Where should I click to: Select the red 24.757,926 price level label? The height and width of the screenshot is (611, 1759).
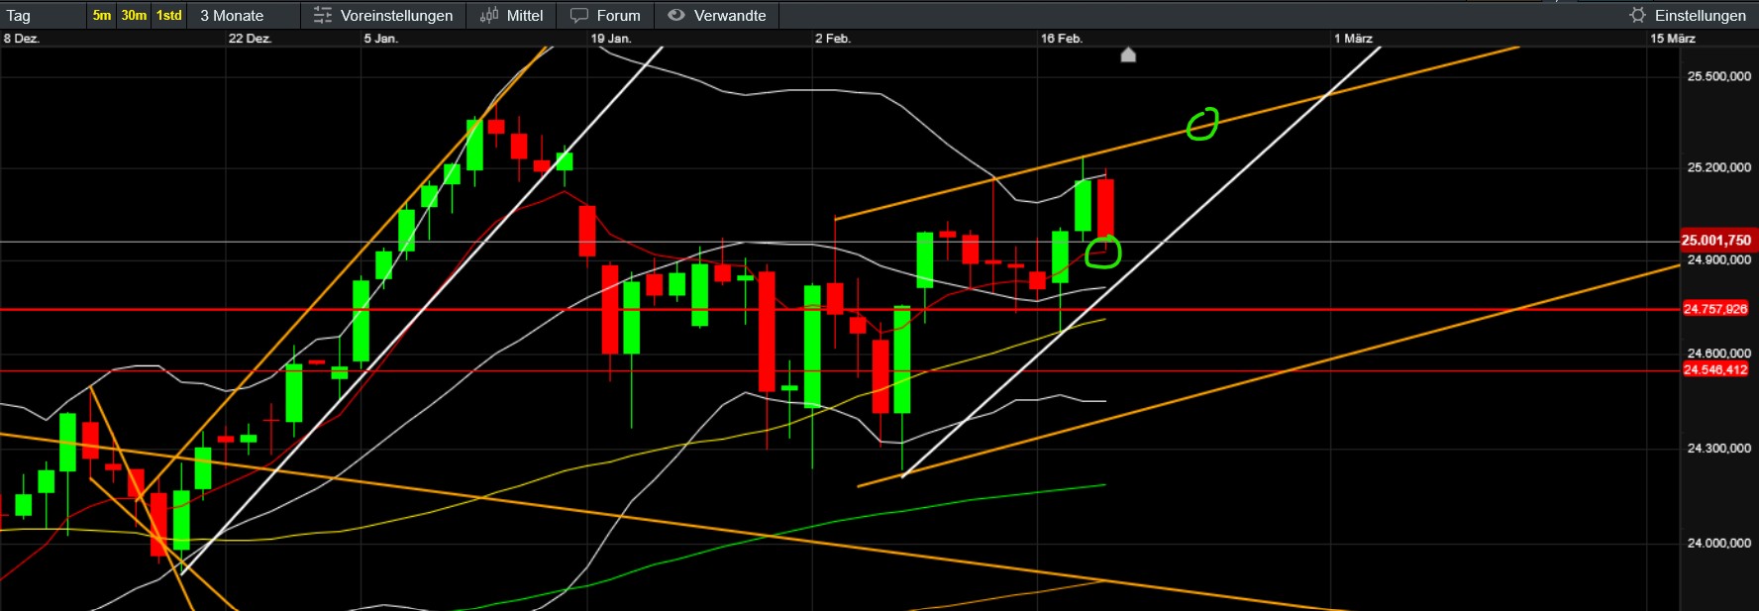point(1715,309)
